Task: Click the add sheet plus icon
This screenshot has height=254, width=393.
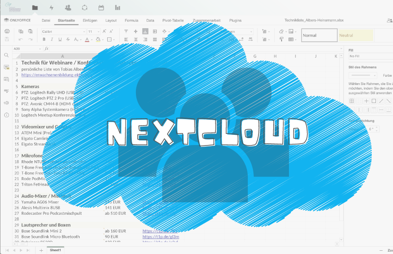Action: (41, 250)
